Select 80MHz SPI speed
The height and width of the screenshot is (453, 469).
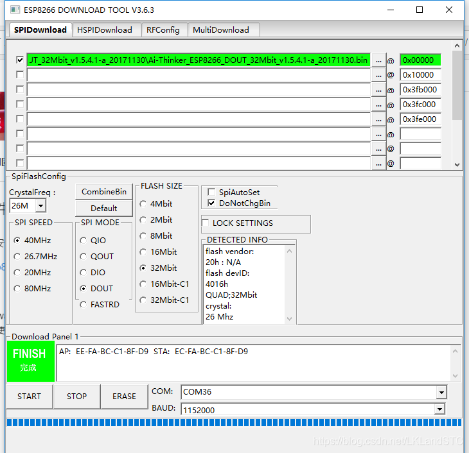pos(17,288)
